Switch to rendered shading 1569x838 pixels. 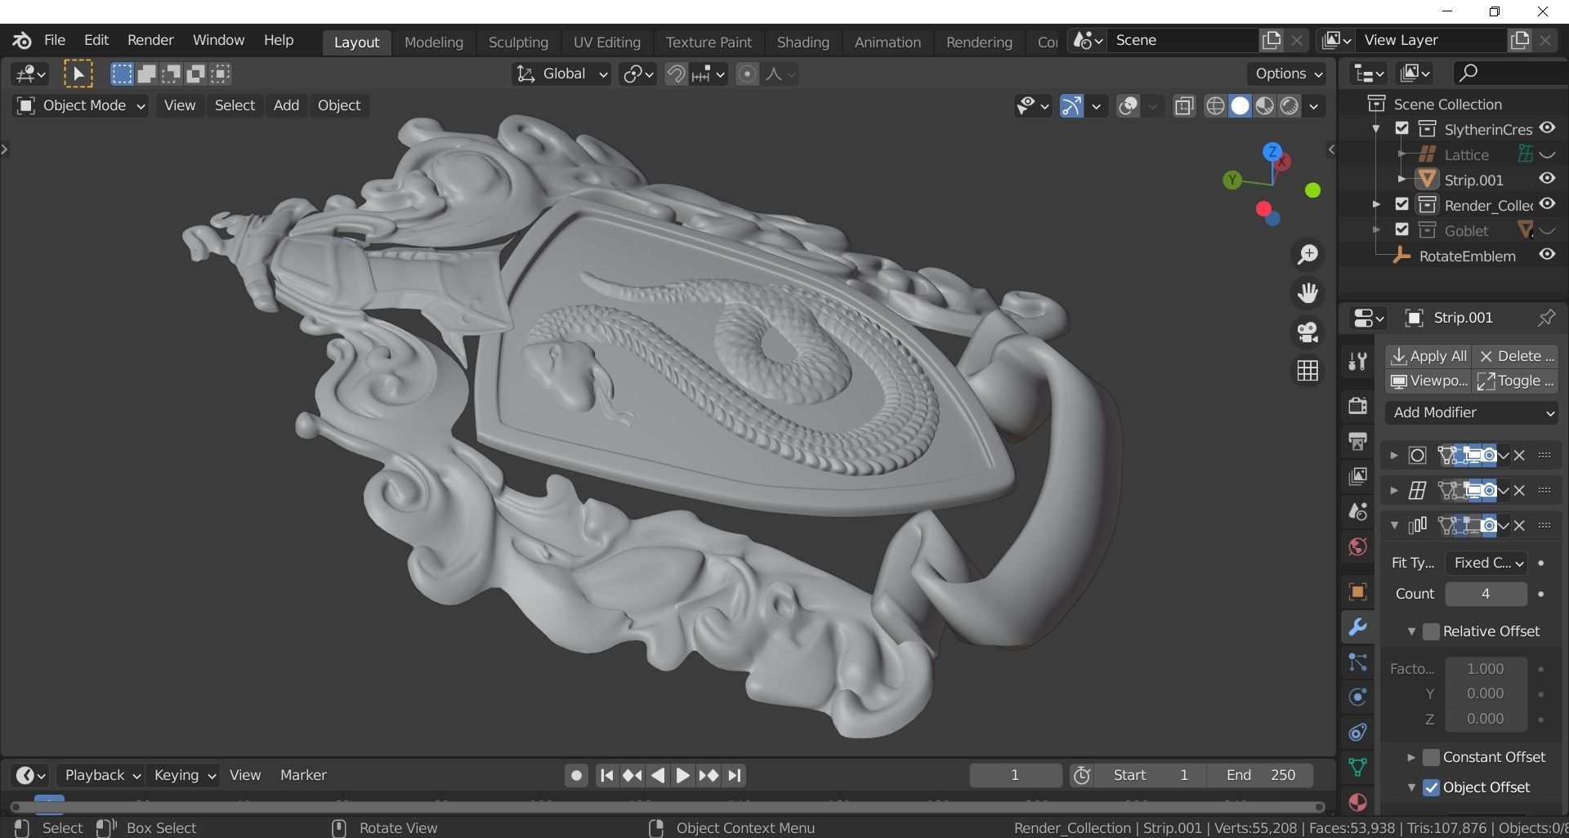point(1289,106)
